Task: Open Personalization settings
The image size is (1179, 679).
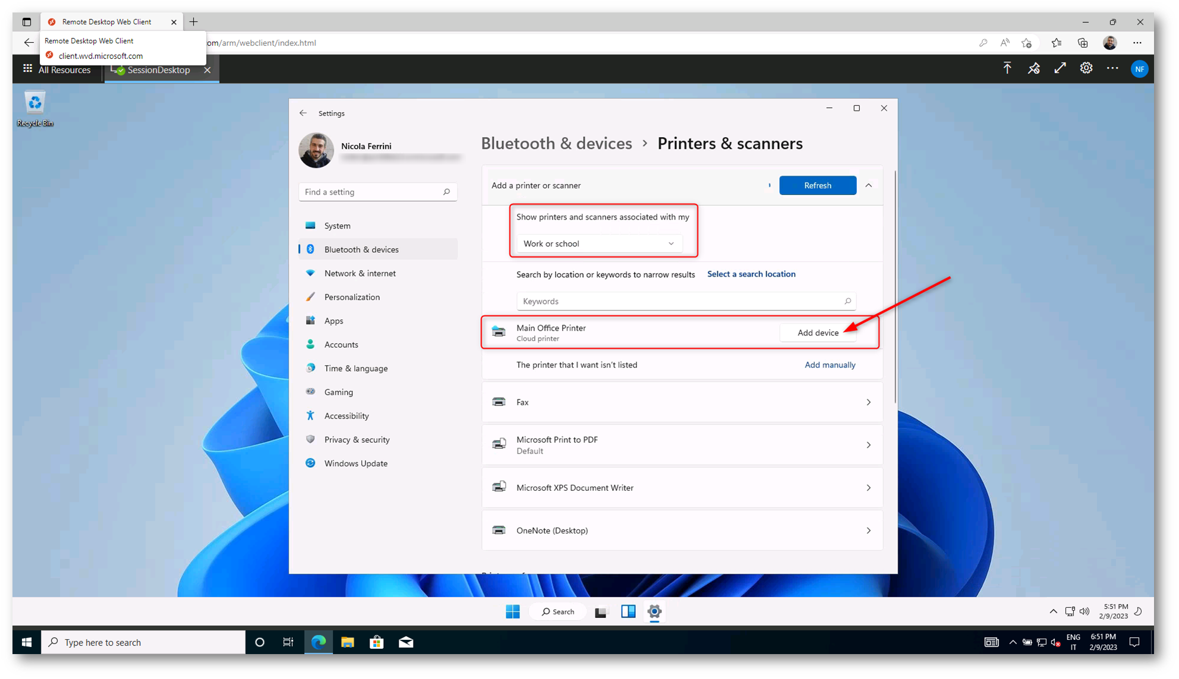Action: coord(378,297)
